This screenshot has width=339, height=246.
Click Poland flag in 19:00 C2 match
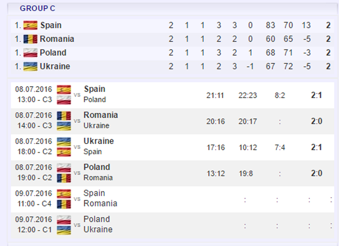point(64,168)
